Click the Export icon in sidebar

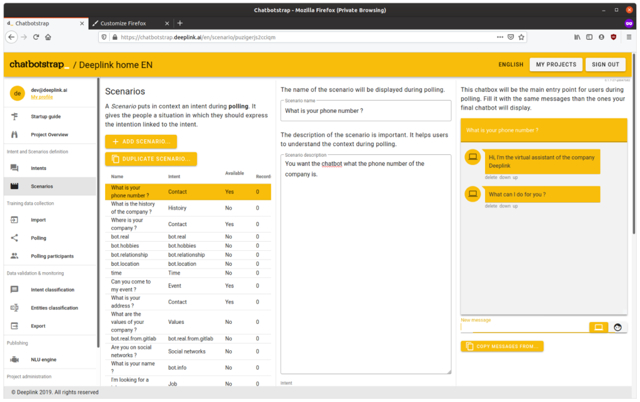pos(15,326)
